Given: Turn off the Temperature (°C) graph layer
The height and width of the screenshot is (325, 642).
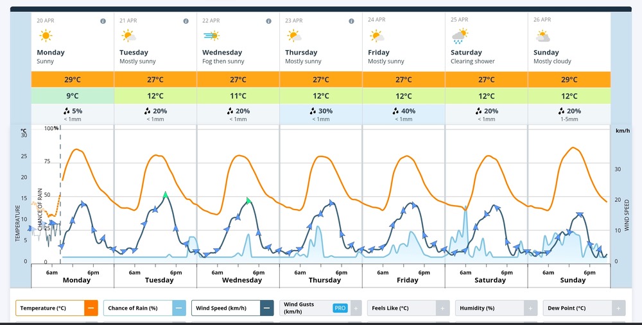Looking at the screenshot, I should (91, 308).
